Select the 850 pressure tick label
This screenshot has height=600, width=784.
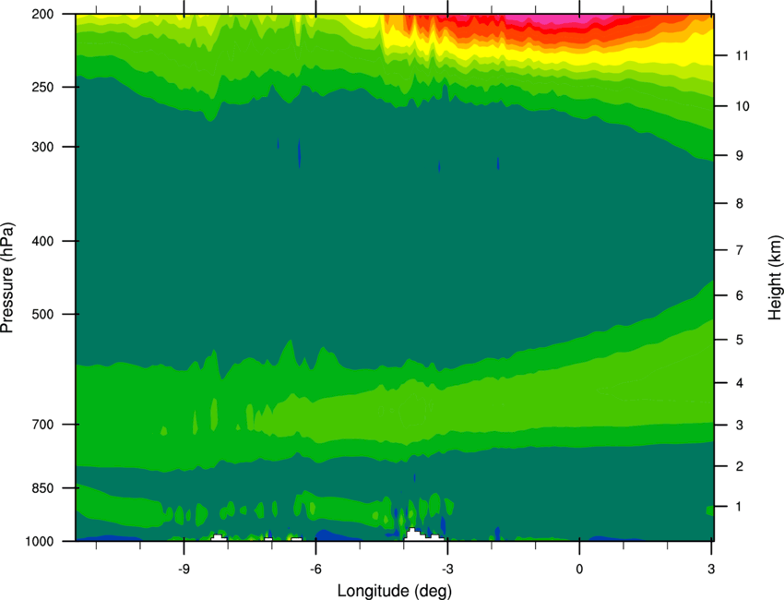tap(42, 488)
